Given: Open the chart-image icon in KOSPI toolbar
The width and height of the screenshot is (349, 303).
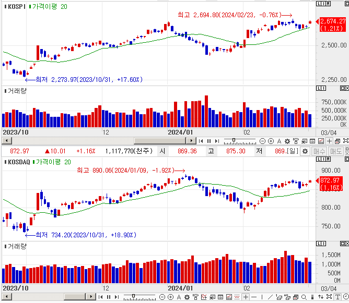Looking at the screenshot, I should coord(321,141).
